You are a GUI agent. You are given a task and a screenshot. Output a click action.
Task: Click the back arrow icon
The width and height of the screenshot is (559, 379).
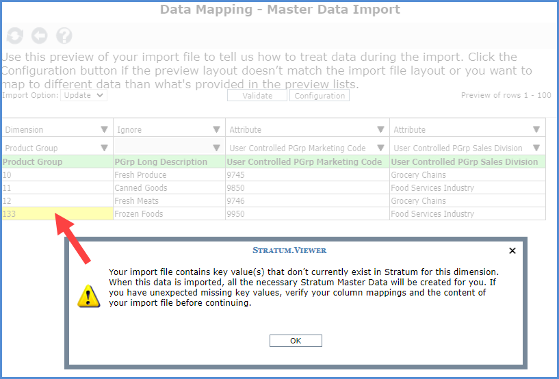click(39, 36)
